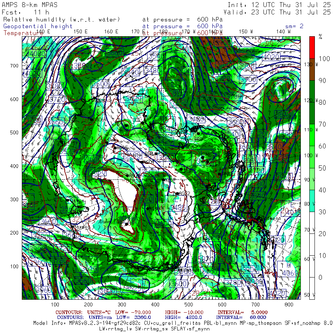Viewport: 333px width, 333px height.
Task: Click the '100' tick on the humidity legend
Action: click(324, 58)
